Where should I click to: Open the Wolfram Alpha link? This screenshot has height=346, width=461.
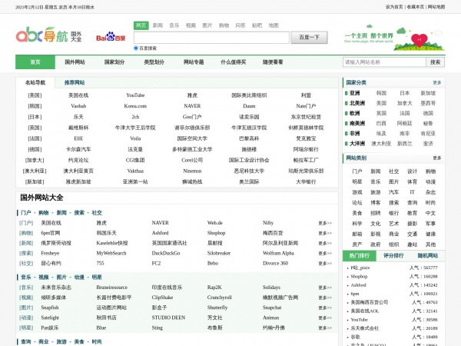[278, 253]
